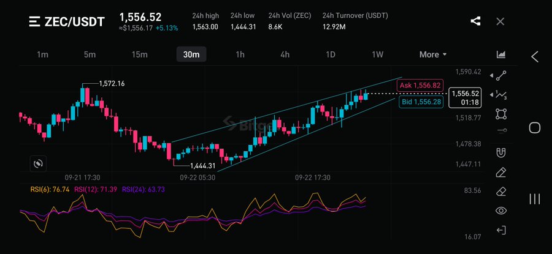Tap the 09-21 17:30 time axis label

click(82, 177)
